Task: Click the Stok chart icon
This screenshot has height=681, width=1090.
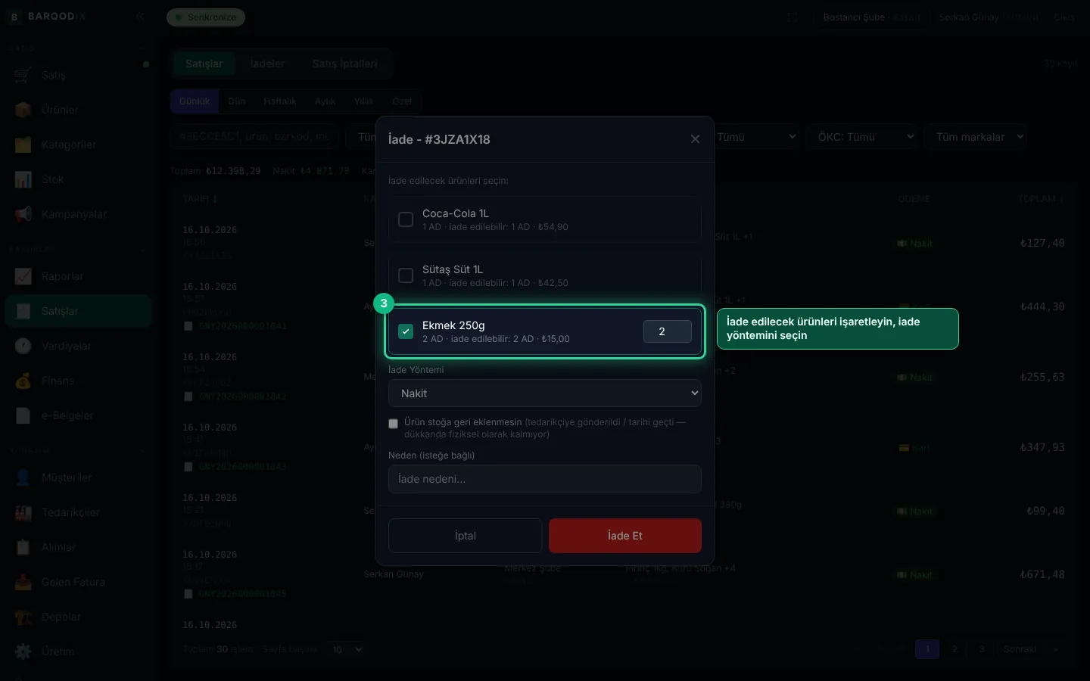Action: pyautogui.click(x=23, y=179)
